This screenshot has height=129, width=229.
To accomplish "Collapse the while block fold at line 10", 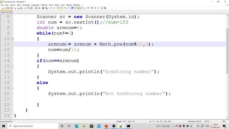I will pos(13,39).
